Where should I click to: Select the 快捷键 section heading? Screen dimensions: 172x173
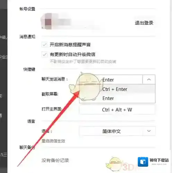(x=29, y=69)
